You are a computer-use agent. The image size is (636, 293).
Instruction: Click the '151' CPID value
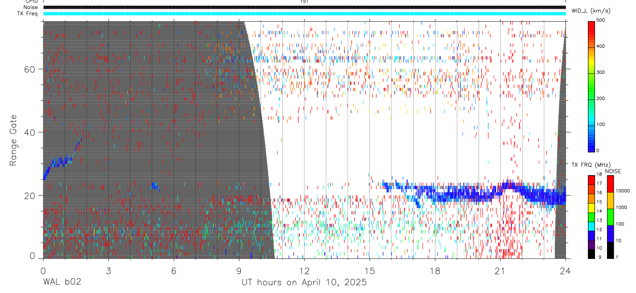[304, 2]
